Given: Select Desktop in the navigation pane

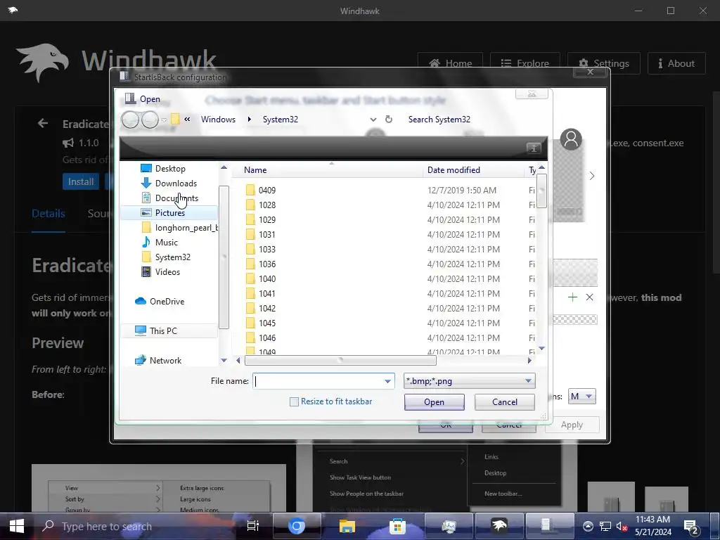Looking at the screenshot, I should (x=170, y=169).
